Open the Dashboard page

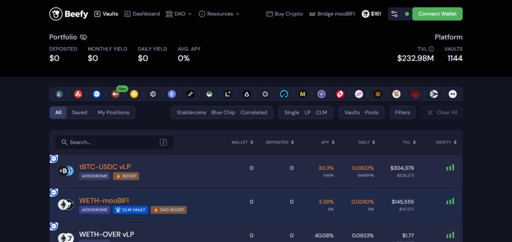coord(142,13)
